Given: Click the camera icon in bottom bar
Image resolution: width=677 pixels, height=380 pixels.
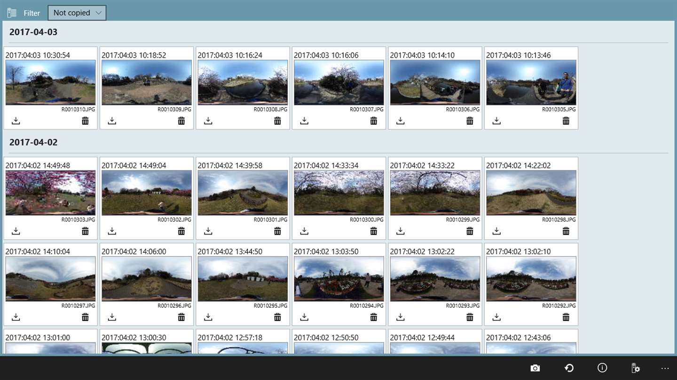Looking at the screenshot, I should pos(535,368).
